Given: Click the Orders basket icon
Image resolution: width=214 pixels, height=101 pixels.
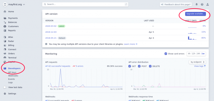Looking at the screenshot, I should [5, 54].
